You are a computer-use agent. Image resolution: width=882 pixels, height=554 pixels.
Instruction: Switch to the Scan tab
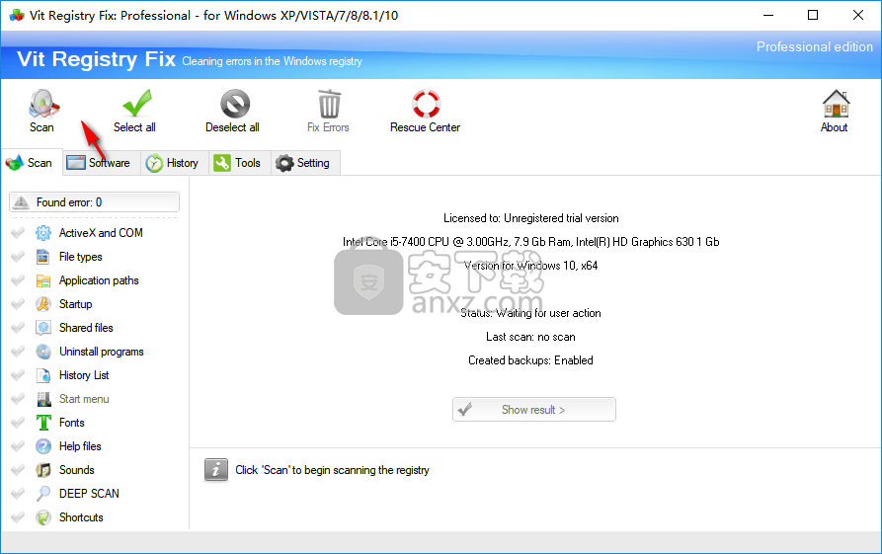[x=31, y=163]
